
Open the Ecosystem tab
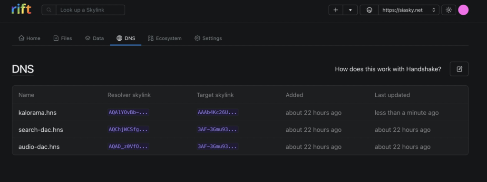point(165,38)
